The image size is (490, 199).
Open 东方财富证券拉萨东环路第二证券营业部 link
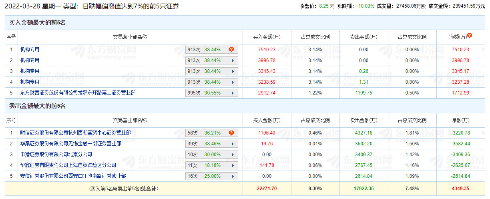pos(78,92)
